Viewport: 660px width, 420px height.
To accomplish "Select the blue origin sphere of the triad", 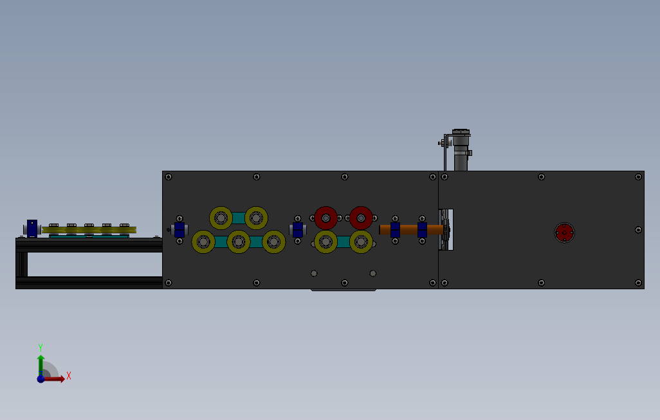I will [x=41, y=379].
